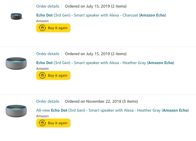The width and height of the screenshot is (196, 141).
Task: Buy the Charcoal Echo Dot again
Action: (53, 28)
